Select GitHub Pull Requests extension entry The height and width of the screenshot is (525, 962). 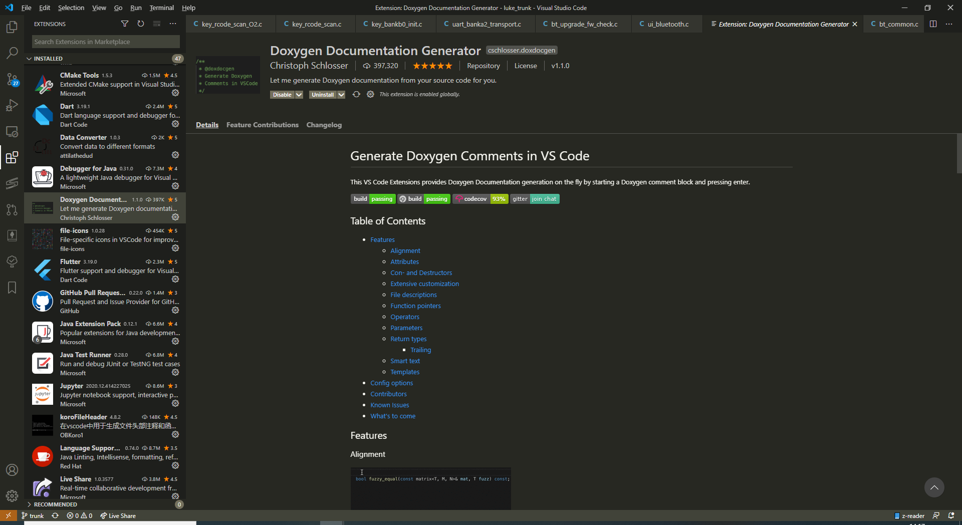(105, 302)
